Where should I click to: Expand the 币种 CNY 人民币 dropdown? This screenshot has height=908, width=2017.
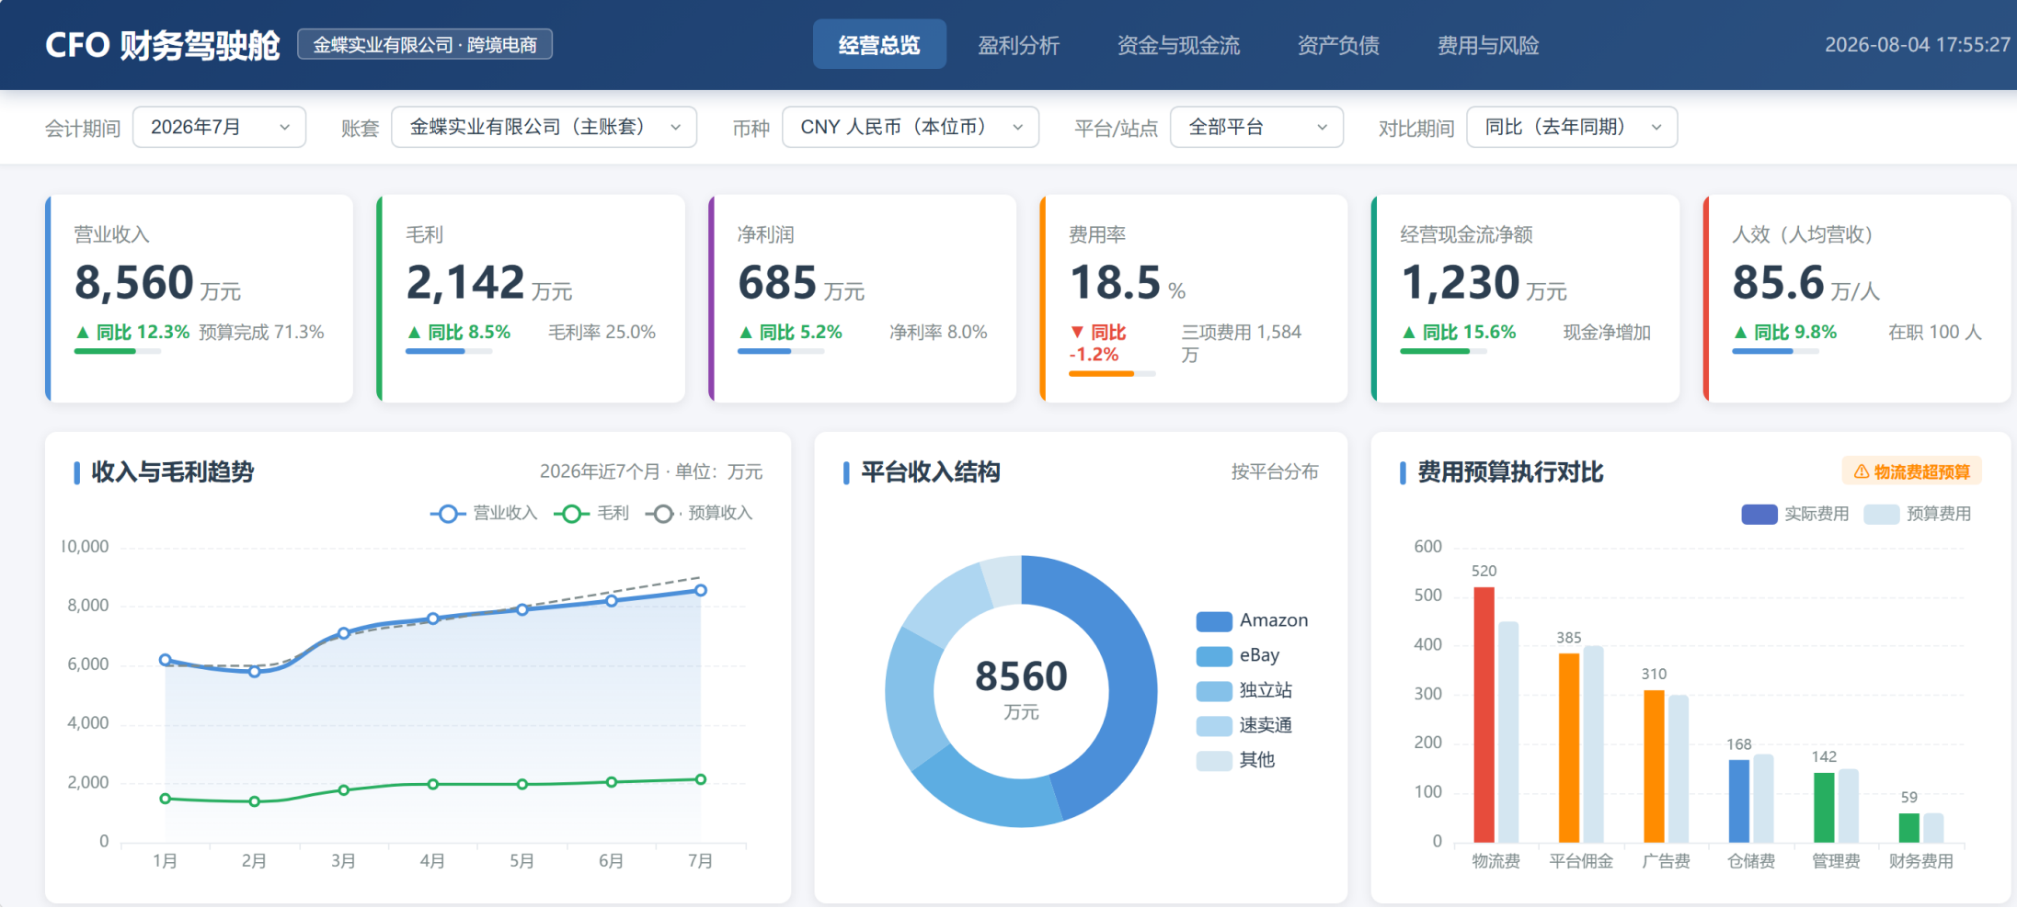tap(911, 127)
